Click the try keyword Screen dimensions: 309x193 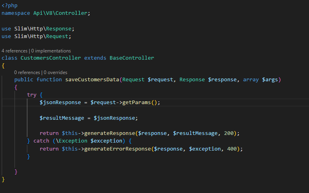[32, 95]
